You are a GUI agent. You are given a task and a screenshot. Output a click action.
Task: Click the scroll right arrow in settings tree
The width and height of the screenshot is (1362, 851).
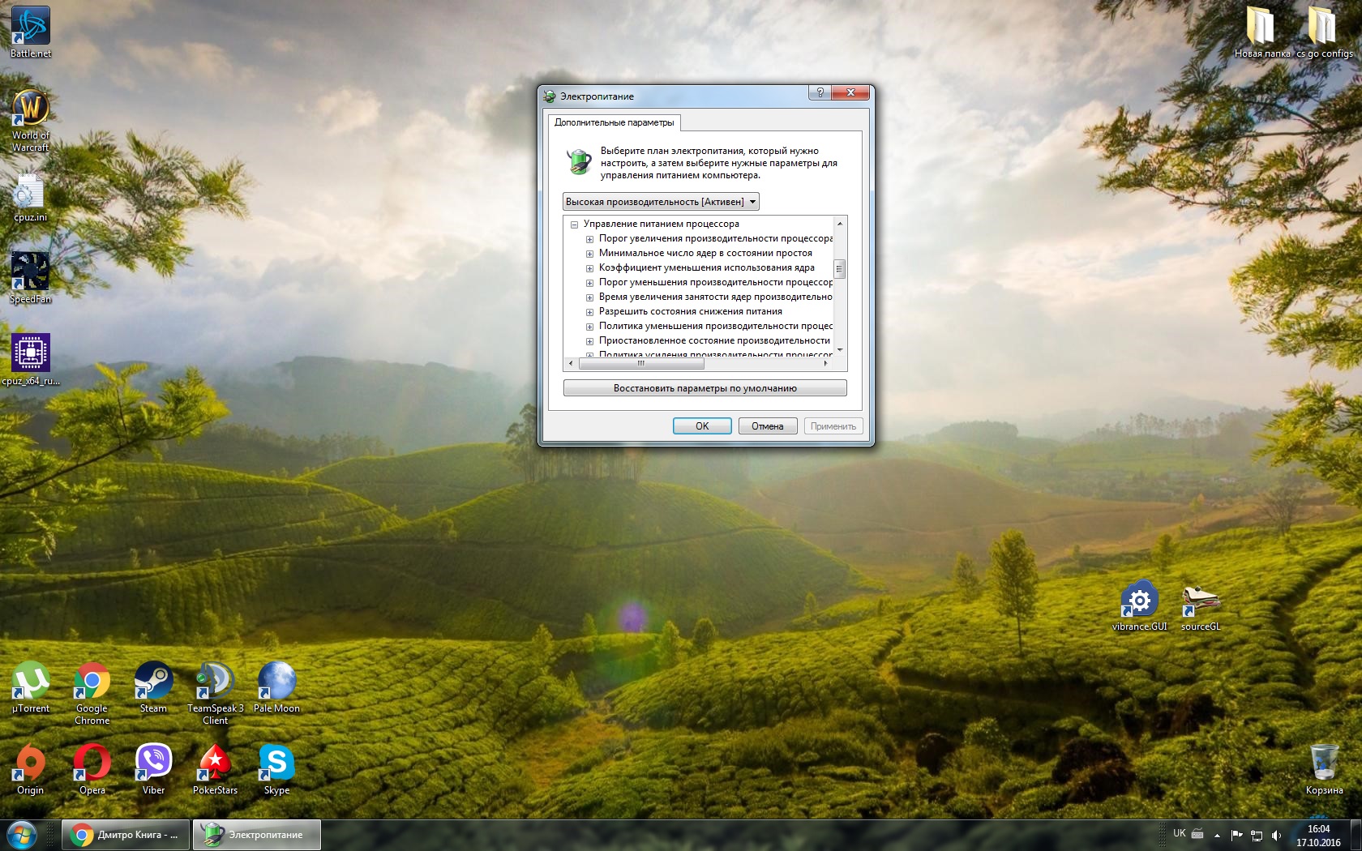[x=826, y=363]
